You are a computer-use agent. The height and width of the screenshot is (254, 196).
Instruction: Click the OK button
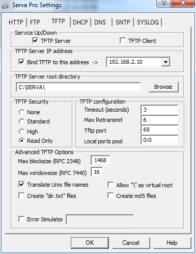90,243
